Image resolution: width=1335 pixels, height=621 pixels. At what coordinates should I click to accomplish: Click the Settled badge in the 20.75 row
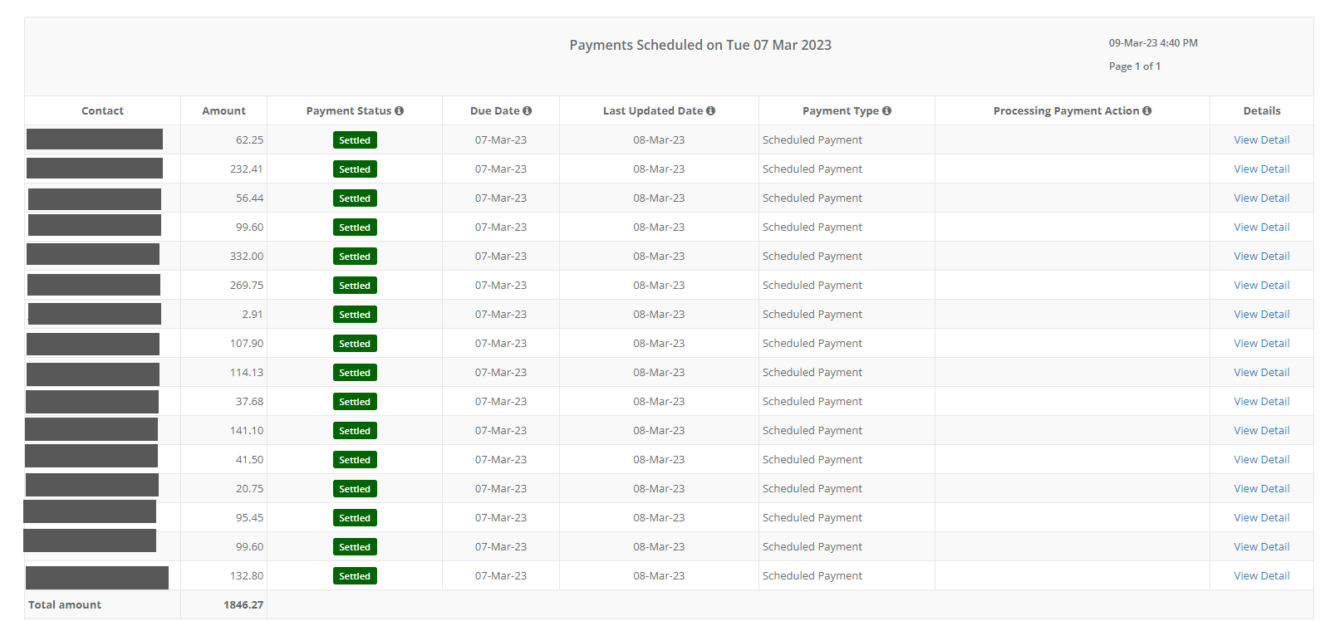tap(355, 489)
